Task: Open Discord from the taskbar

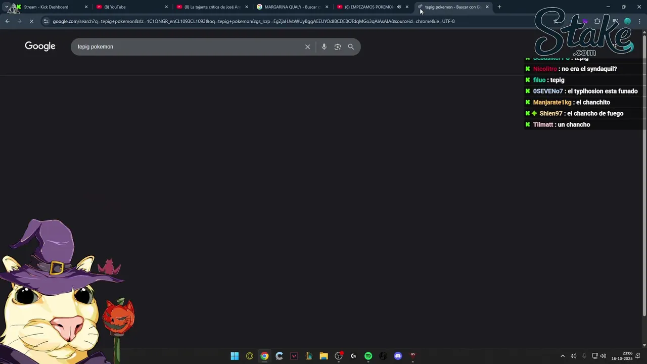Action: coord(398,356)
